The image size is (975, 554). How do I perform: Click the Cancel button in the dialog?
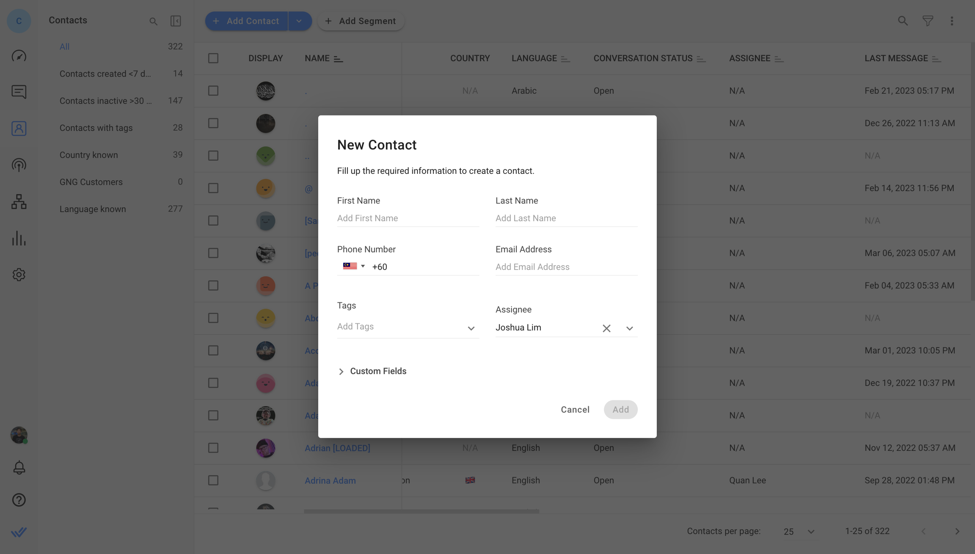tap(575, 409)
